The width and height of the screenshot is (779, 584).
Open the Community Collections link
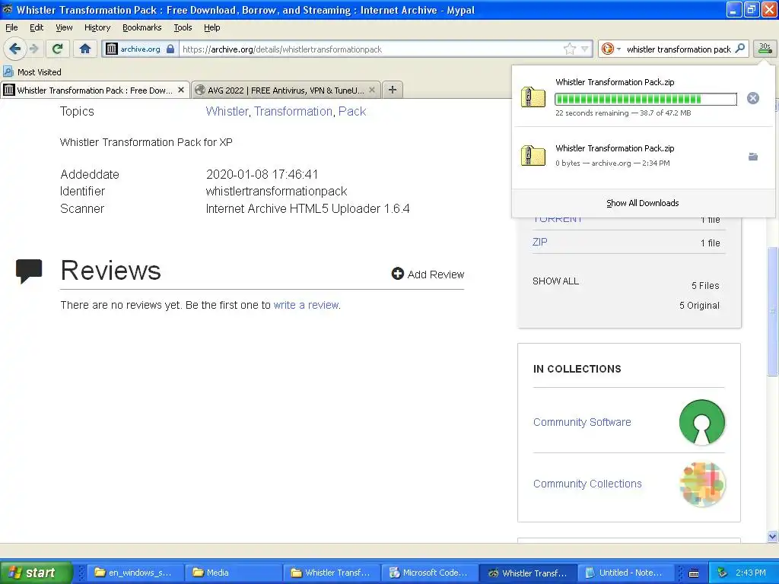587,484
